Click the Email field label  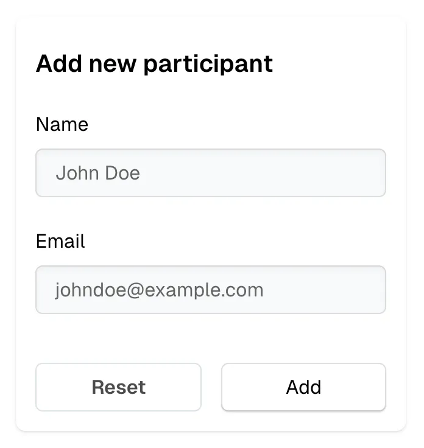tap(60, 242)
